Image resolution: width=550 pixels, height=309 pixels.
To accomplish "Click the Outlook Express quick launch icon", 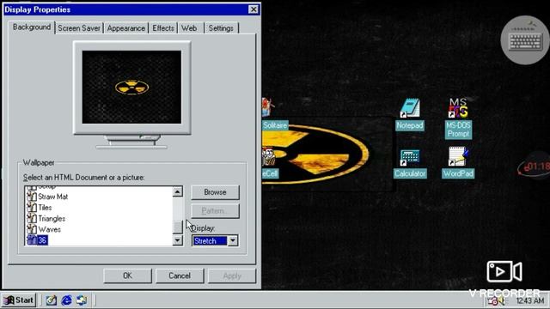I will (82, 300).
